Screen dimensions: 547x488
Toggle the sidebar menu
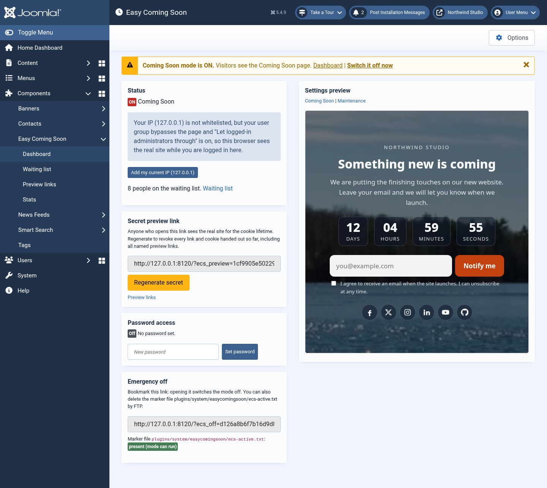55,33
